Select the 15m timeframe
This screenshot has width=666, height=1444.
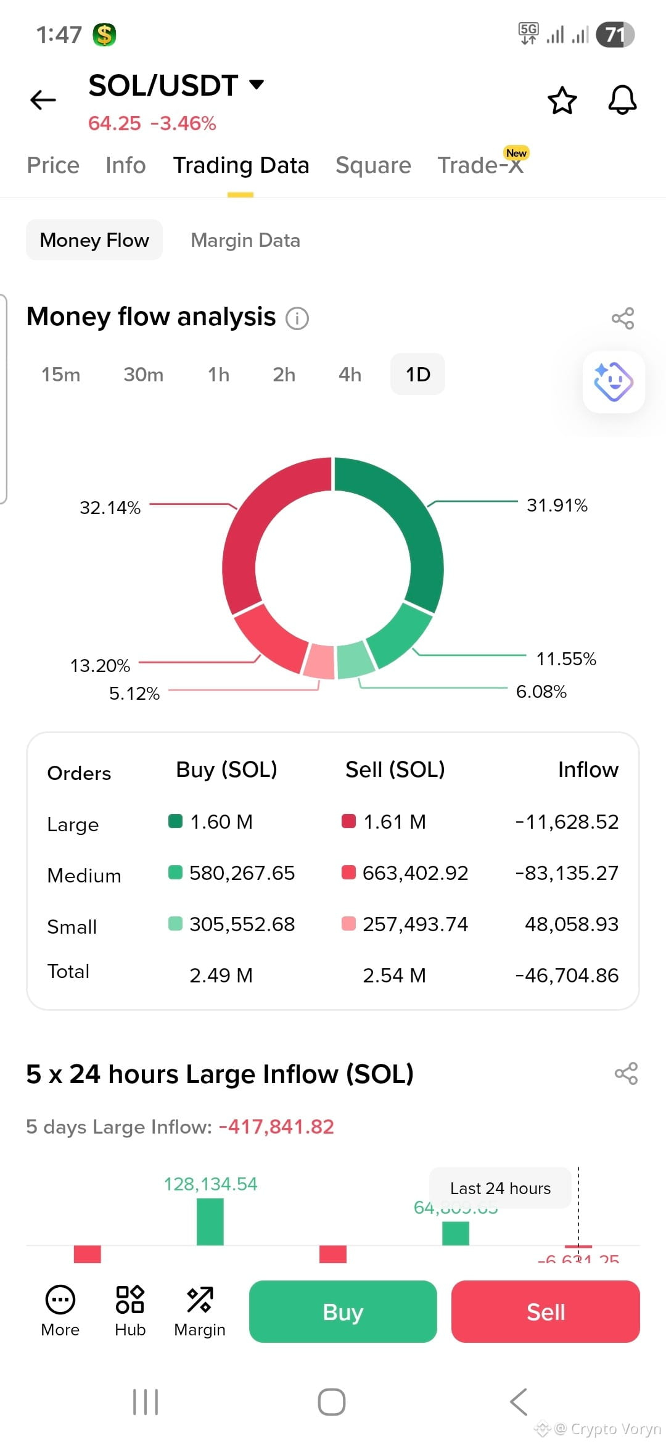tap(60, 375)
